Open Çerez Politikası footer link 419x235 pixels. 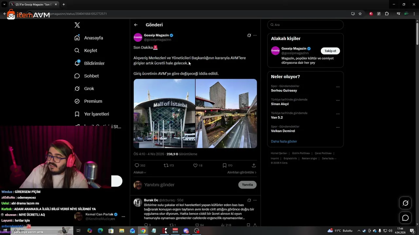pos(323,153)
